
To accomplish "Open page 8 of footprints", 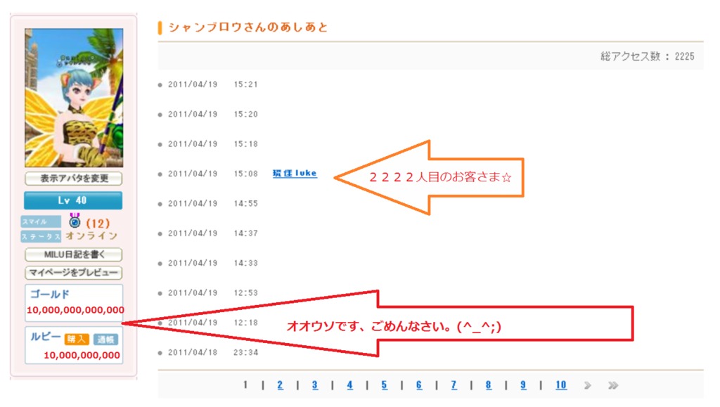I will point(488,385).
